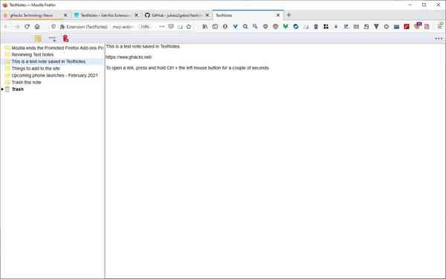The width and height of the screenshot is (446, 279).
Task: Click the blue circular extension icon
Action: 296,27
